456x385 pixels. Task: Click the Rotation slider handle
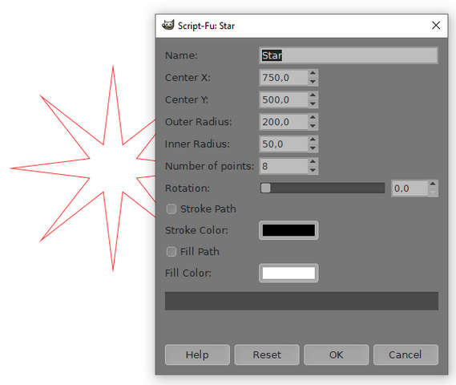pos(265,188)
